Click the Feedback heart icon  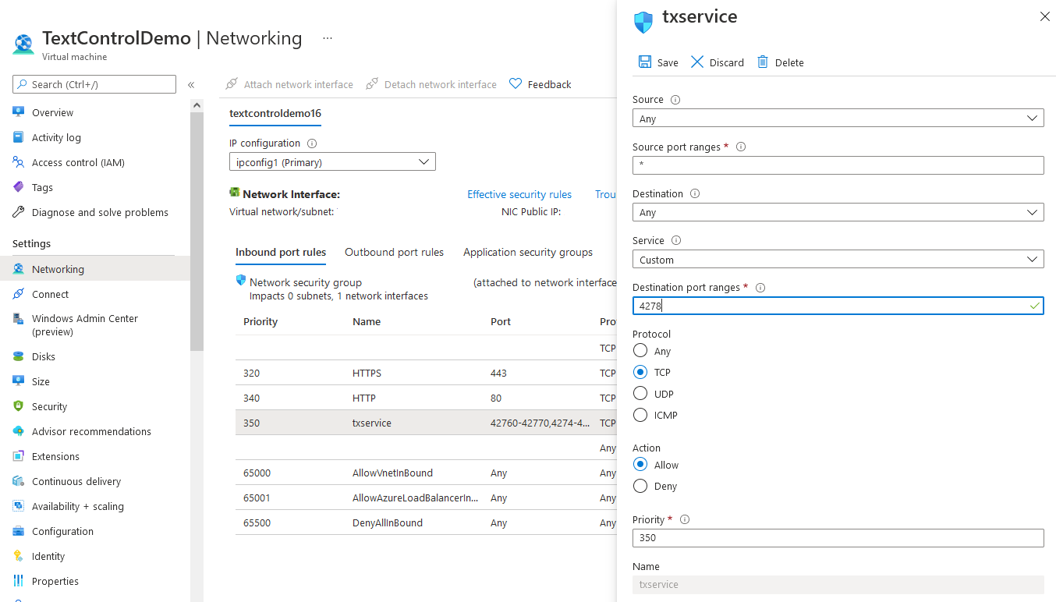(x=516, y=83)
